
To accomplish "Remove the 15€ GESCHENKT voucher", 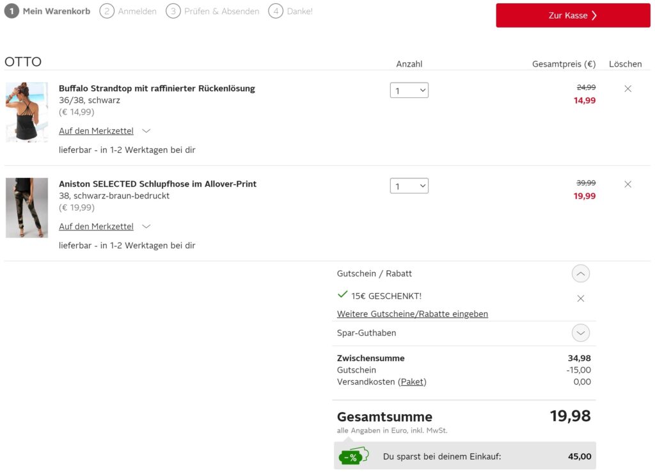I will click(x=580, y=298).
